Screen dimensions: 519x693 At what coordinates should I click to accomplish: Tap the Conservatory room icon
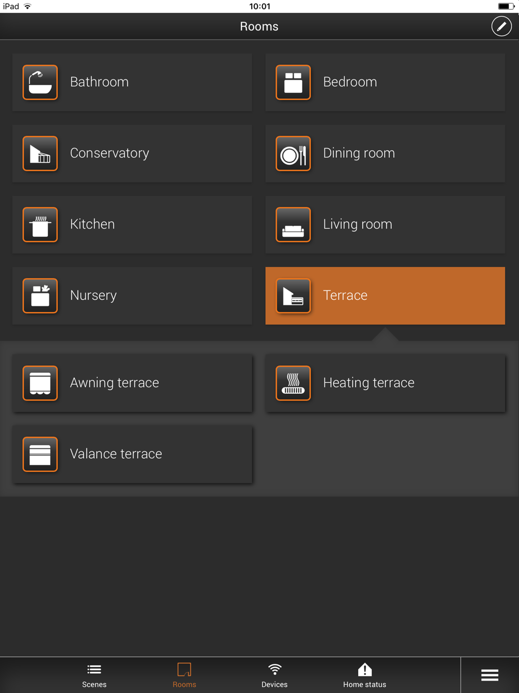tap(40, 153)
